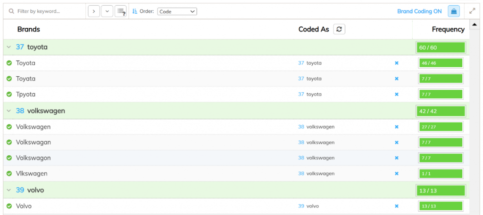Image resolution: width=483 pixels, height=215 pixels.
Task: Click the Brand Coding ON link
Action: [x=419, y=11]
